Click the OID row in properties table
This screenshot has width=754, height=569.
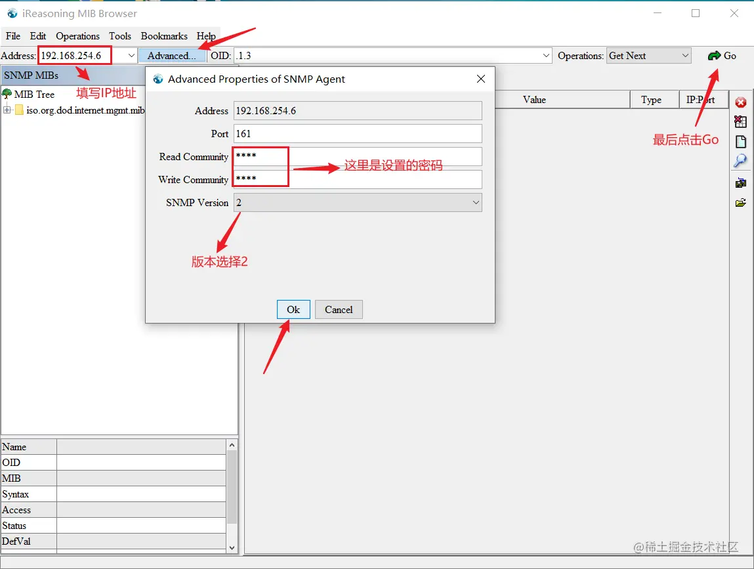(x=114, y=462)
